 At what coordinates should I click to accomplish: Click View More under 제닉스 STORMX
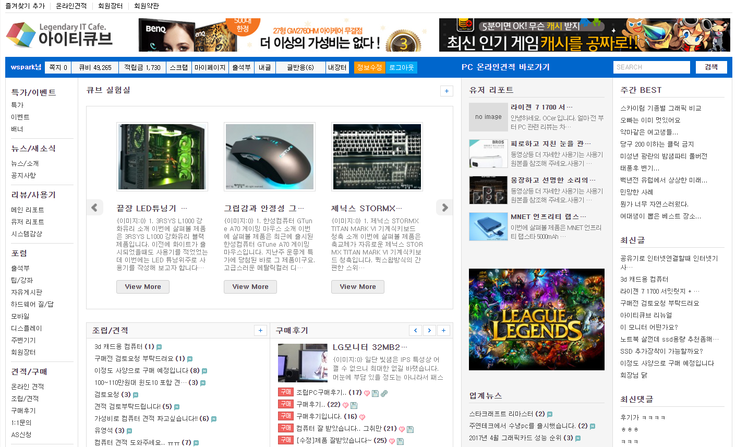[x=358, y=287]
